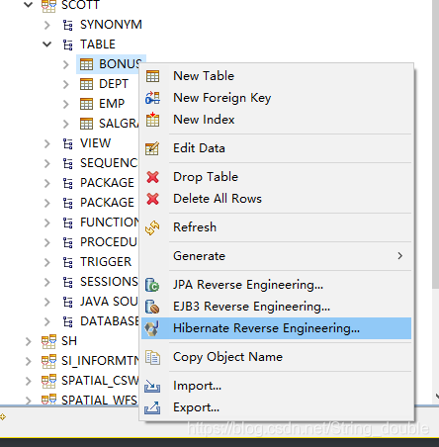The image size is (439, 447).
Task: Click the TABLE folder tree icon
Action: (68, 45)
